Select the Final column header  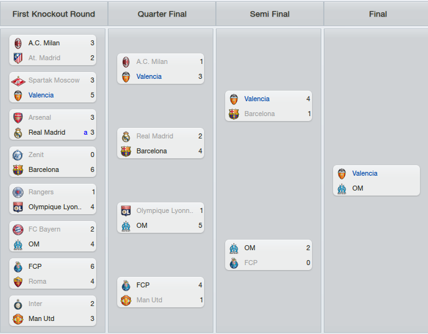(x=378, y=14)
